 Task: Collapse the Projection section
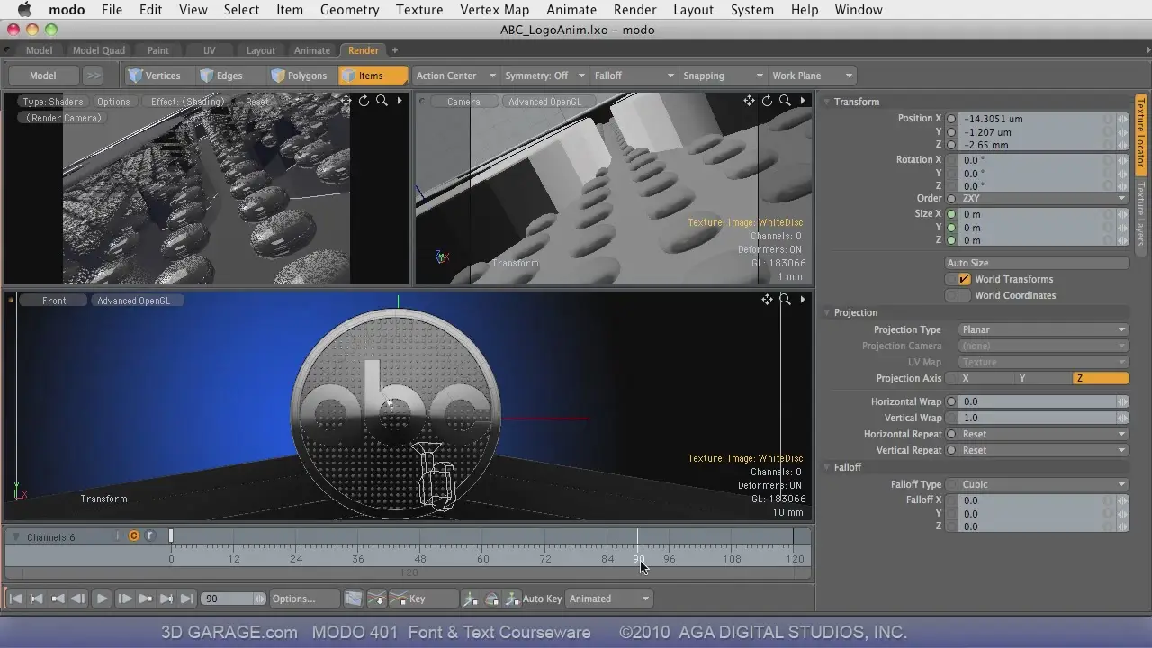[827, 312]
